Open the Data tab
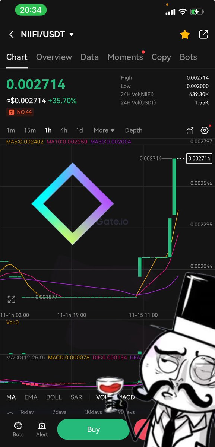215x447 pixels. point(90,57)
